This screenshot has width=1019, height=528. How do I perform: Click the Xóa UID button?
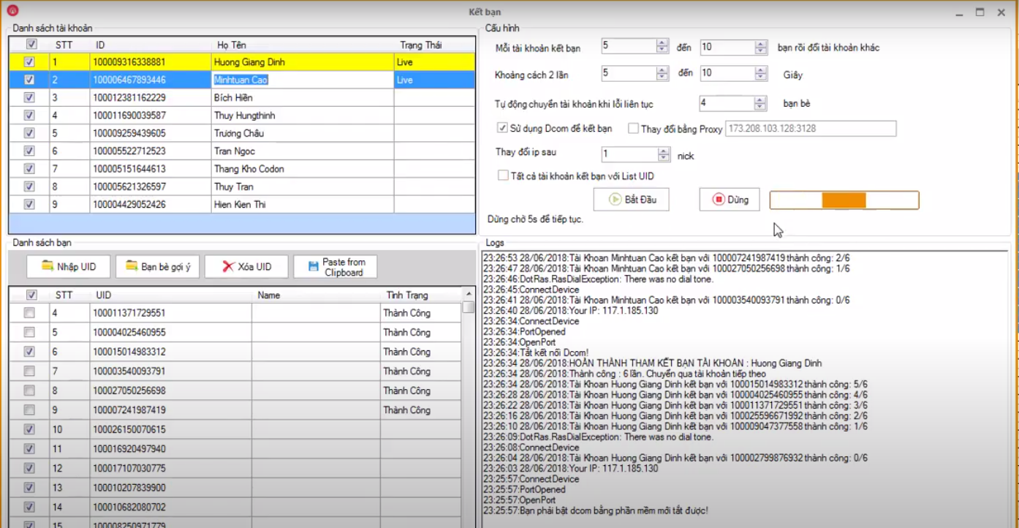246,266
